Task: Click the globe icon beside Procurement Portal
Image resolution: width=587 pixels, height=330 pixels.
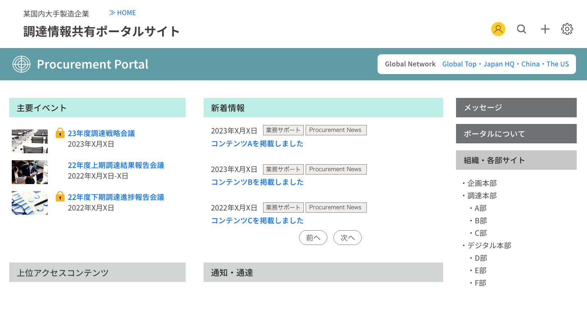Action: [x=22, y=64]
